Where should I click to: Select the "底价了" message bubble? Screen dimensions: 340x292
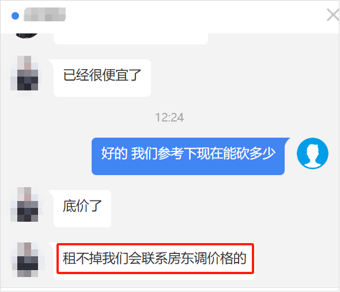[82, 208]
